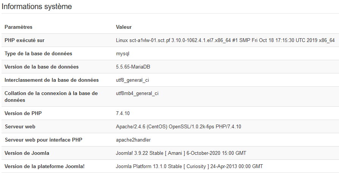
Task: Select "Serveur web pour interface PHP" label
Action: click(44, 140)
